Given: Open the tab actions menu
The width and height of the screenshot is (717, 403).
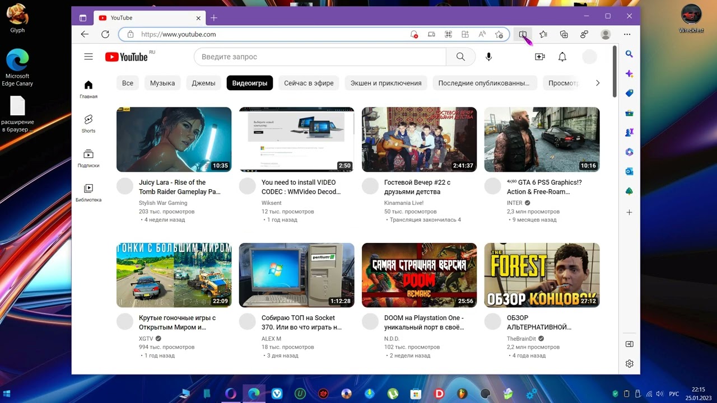Looking at the screenshot, I should click(x=83, y=18).
